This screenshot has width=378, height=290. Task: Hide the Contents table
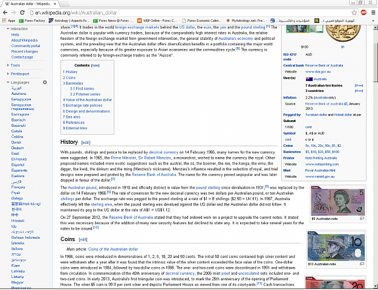coord(95,65)
